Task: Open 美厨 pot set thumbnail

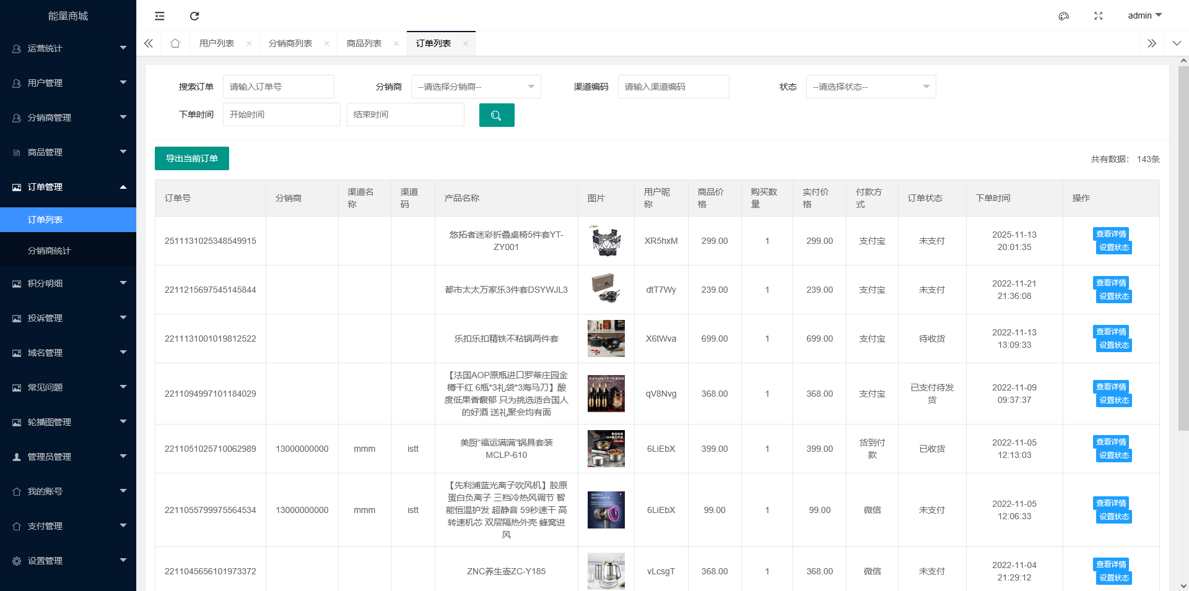Action: tap(606, 449)
